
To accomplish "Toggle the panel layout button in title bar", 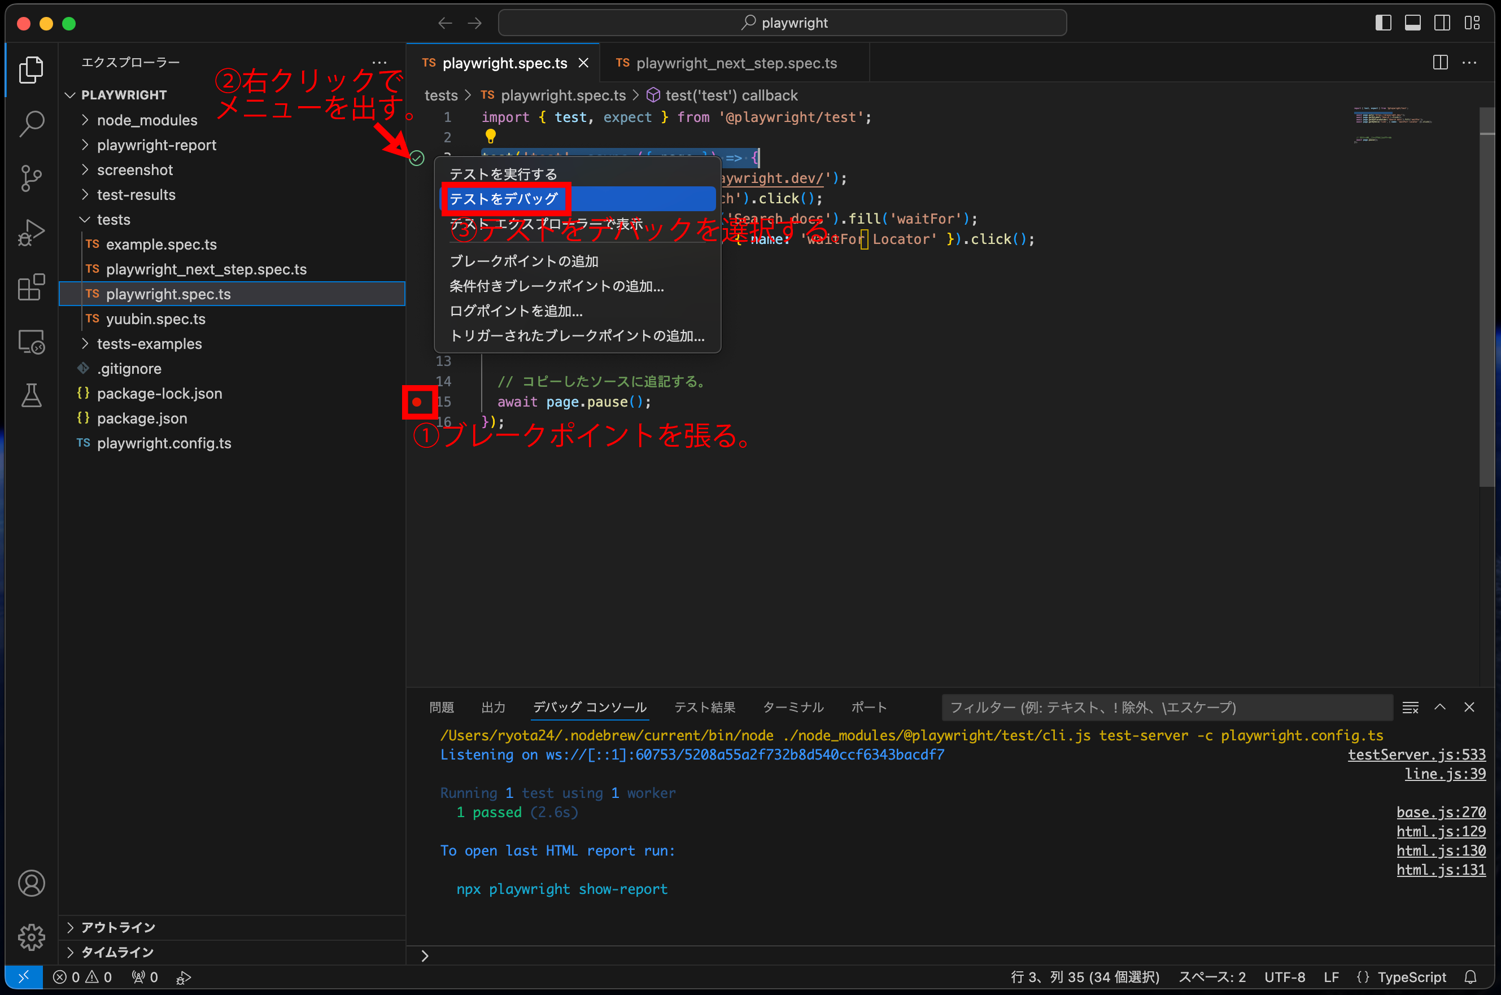I will [1412, 22].
